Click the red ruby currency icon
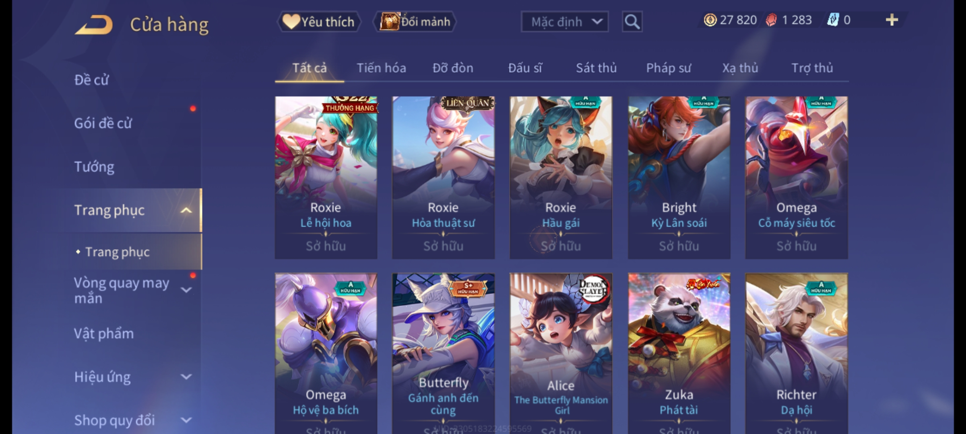This screenshot has height=434, width=966. (x=771, y=20)
